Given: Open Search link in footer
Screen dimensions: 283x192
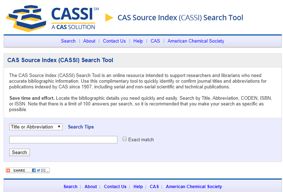Looking at the screenshot, I should click(70, 187).
